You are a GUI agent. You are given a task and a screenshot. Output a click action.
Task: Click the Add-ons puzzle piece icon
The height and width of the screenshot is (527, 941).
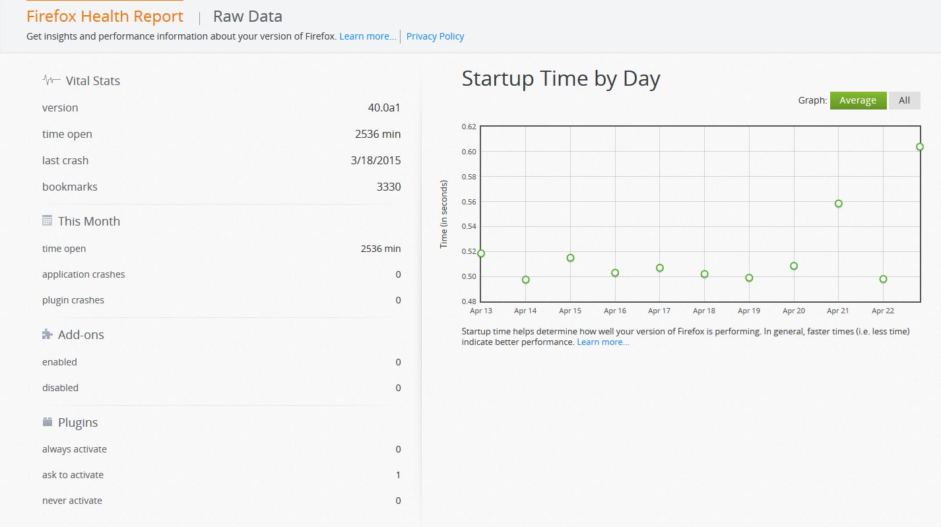[x=47, y=334]
